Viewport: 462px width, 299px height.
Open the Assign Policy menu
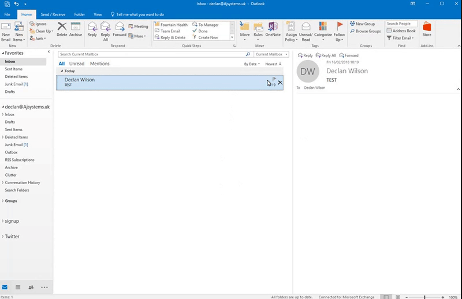coord(291,31)
